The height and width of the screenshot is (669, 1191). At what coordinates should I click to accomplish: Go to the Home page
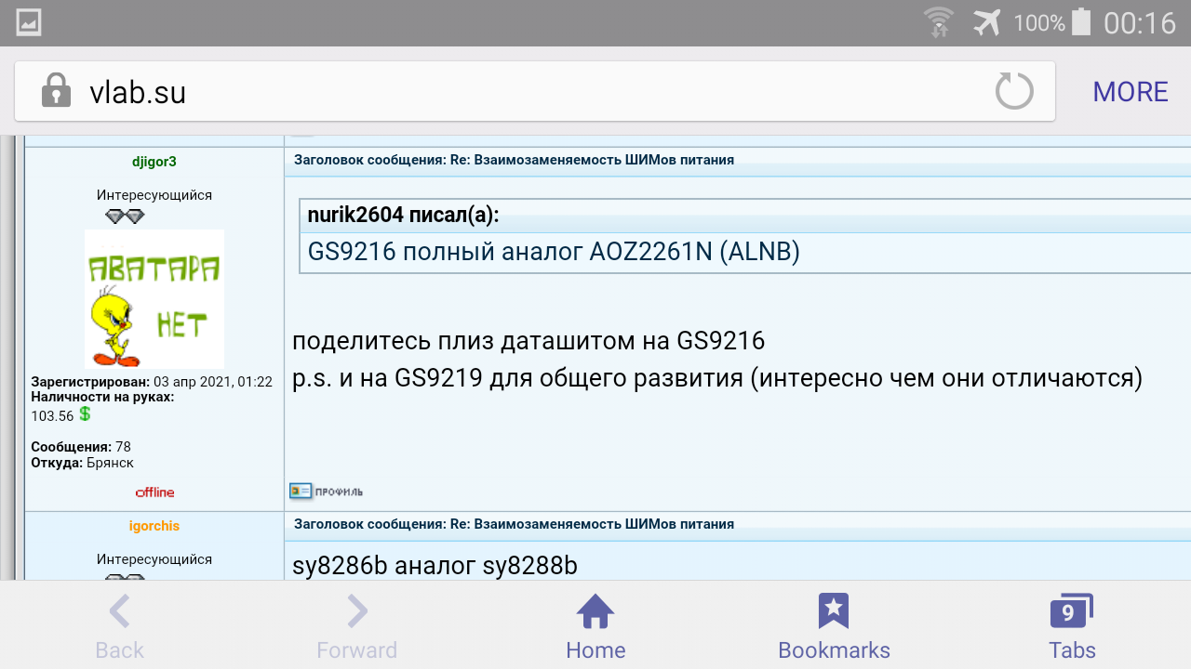(x=595, y=626)
